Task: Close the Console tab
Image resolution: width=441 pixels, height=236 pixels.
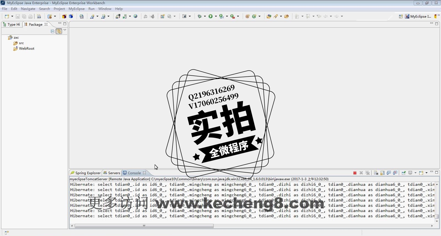Action: click(144, 173)
